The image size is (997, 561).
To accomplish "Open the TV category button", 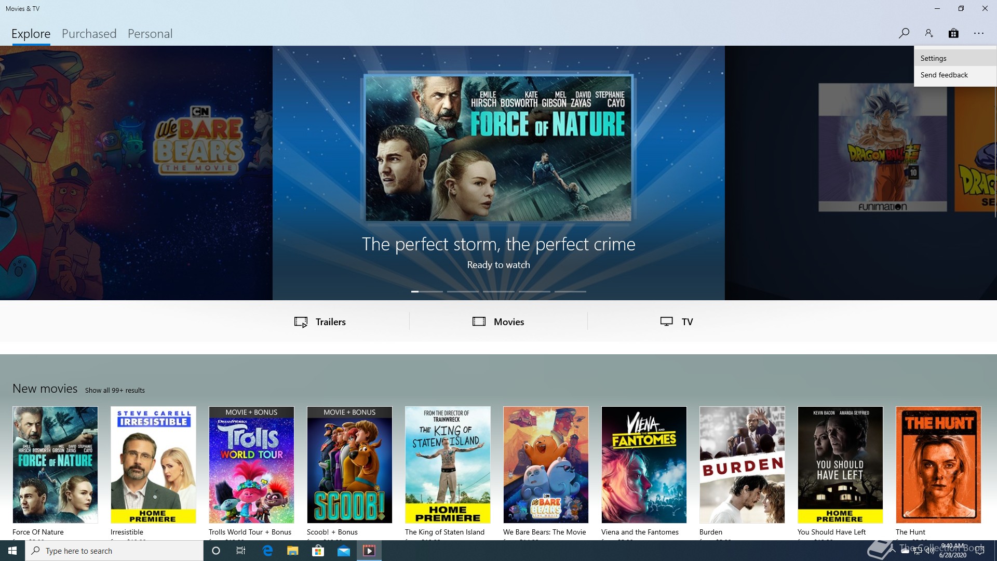I will point(677,322).
